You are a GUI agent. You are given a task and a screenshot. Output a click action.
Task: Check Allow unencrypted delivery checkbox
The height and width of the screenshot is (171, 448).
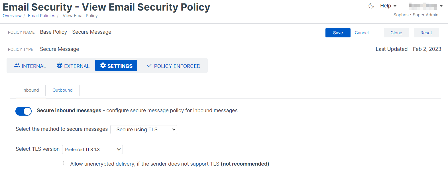coord(65,163)
